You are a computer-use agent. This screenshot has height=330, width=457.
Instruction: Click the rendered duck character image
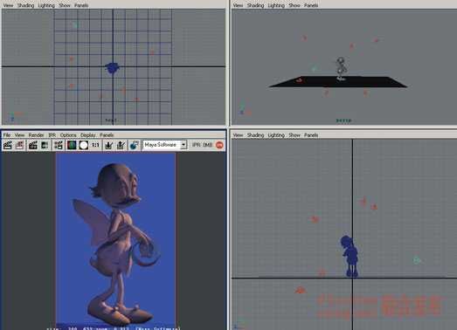(x=115, y=240)
